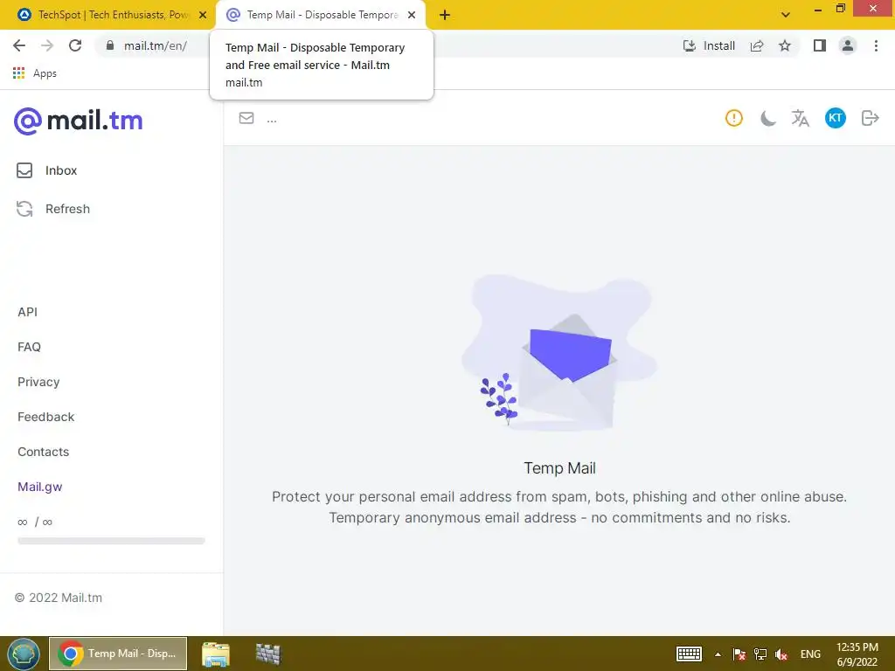
Task: Open the File Explorer taskbar icon
Action: [x=216, y=654]
